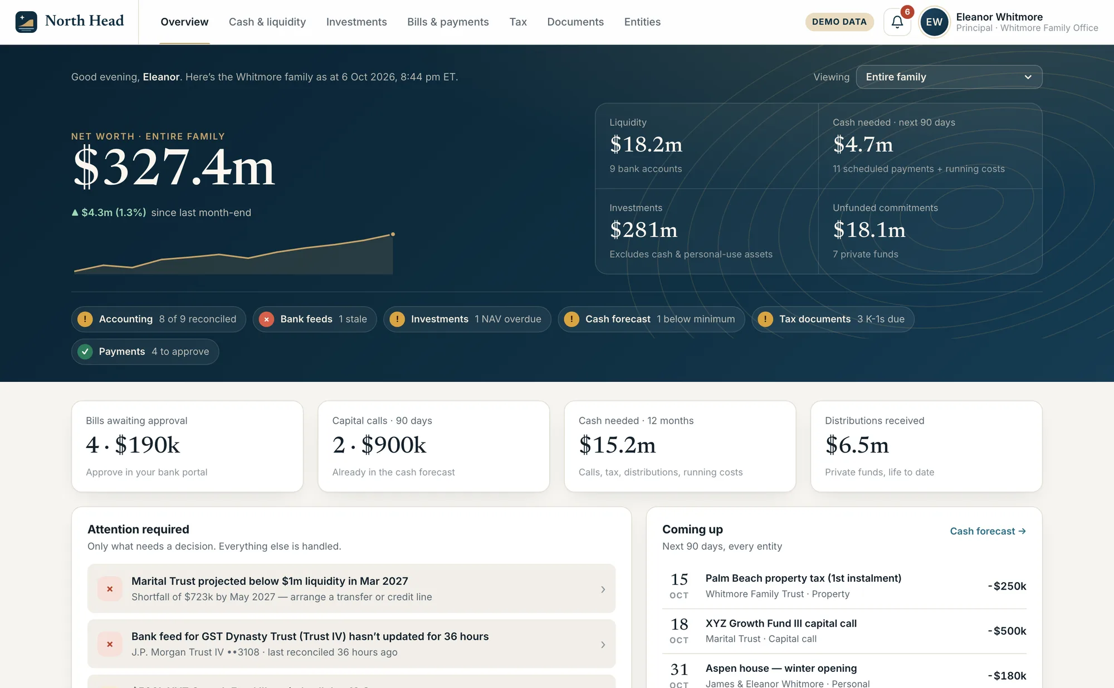Select the Tax tab

(518, 22)
